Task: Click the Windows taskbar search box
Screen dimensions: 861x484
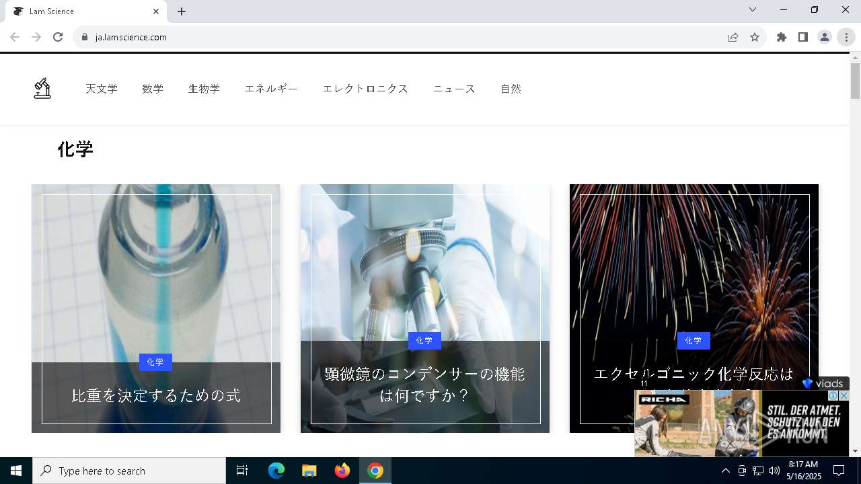Action: [129, 471]
